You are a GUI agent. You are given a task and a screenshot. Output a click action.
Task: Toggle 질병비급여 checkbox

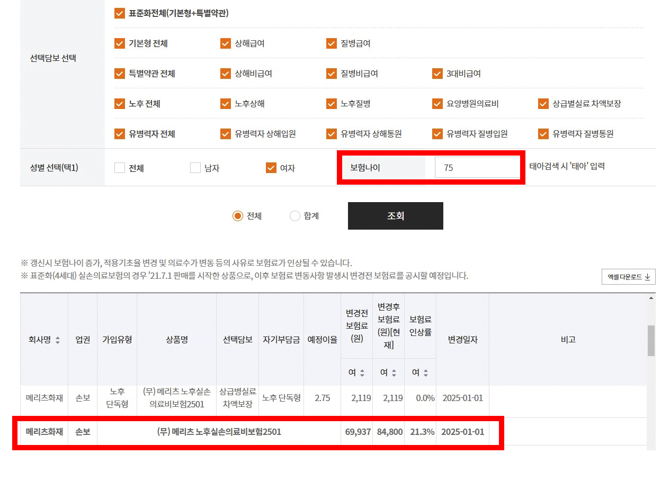point(332,74)
